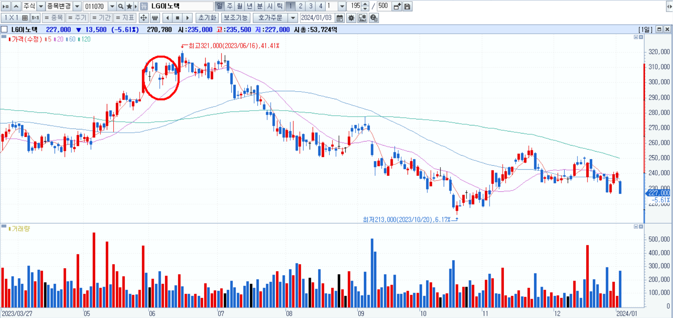Click the globe settings icon

374,18
